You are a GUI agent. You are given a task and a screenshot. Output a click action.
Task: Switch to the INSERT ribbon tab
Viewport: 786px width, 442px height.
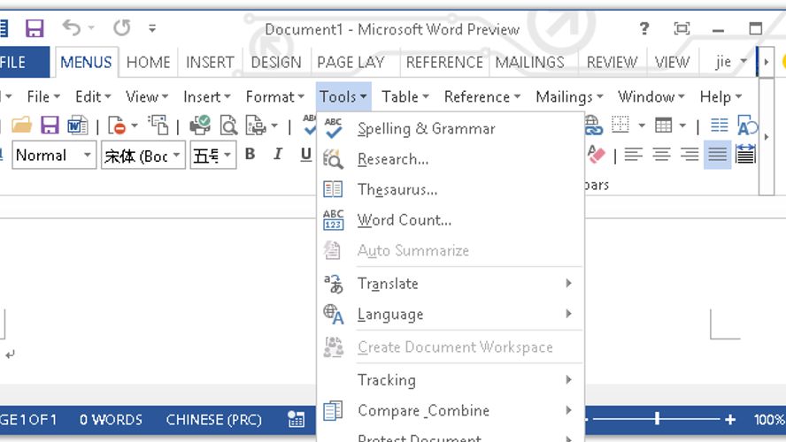(x=210, y=62)
